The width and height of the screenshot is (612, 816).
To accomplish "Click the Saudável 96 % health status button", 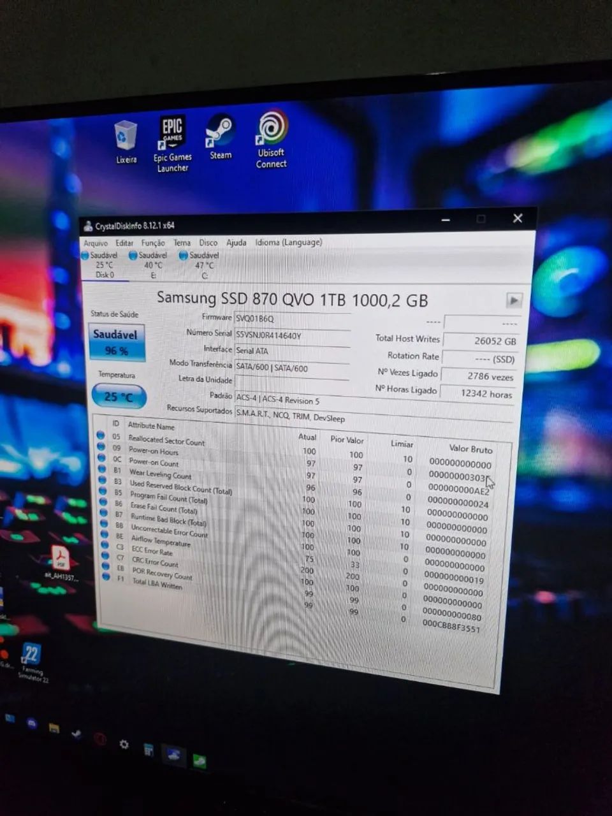I will [117, 342].
